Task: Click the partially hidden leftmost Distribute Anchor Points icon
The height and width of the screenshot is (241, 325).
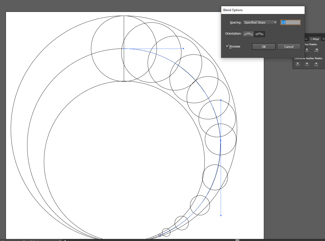Action: [297, 64]
